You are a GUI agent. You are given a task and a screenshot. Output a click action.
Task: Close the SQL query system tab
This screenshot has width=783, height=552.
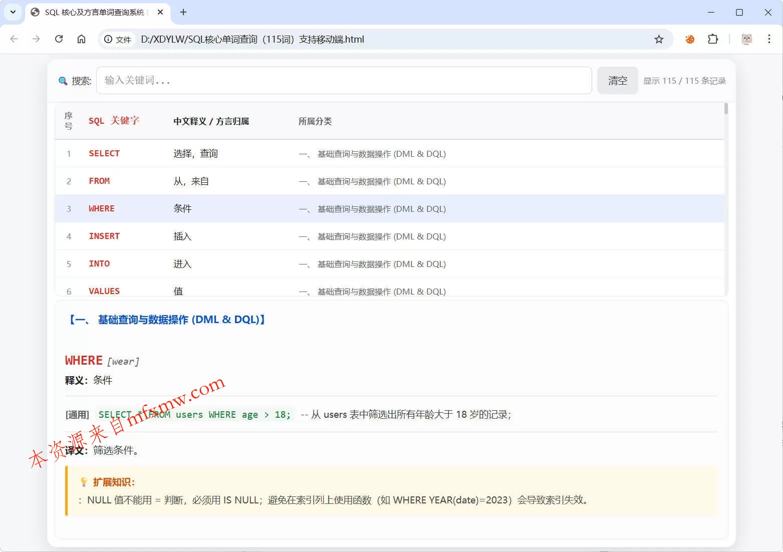[160, 12]
